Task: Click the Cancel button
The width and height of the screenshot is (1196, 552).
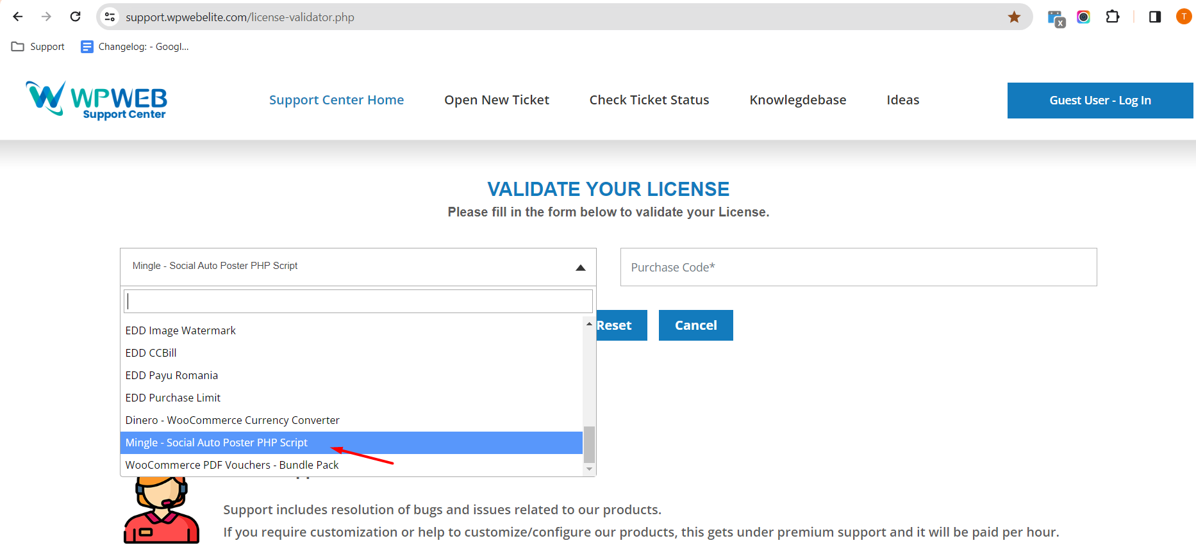Action: click(696, 325)
